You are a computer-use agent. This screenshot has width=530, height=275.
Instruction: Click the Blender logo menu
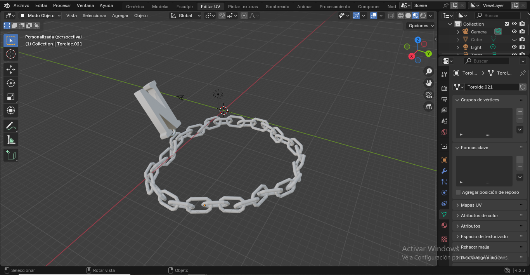tap(7, 5)
